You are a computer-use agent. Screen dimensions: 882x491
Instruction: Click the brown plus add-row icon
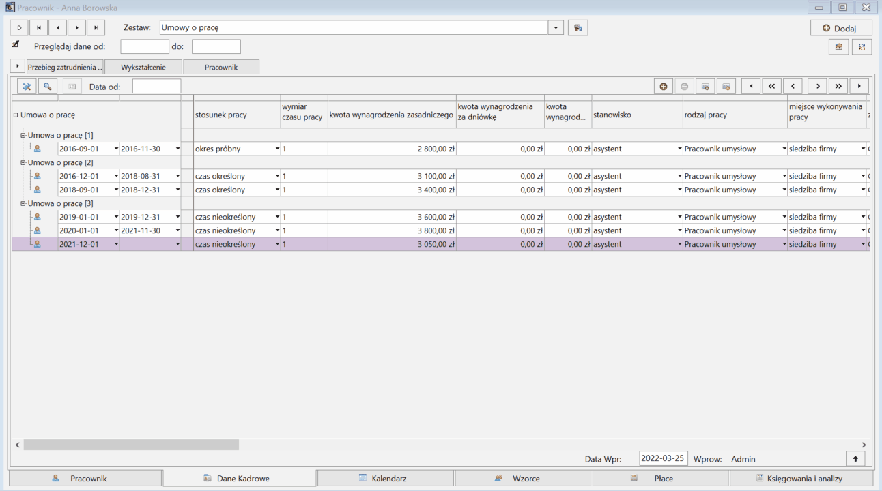tap(663, 87)
